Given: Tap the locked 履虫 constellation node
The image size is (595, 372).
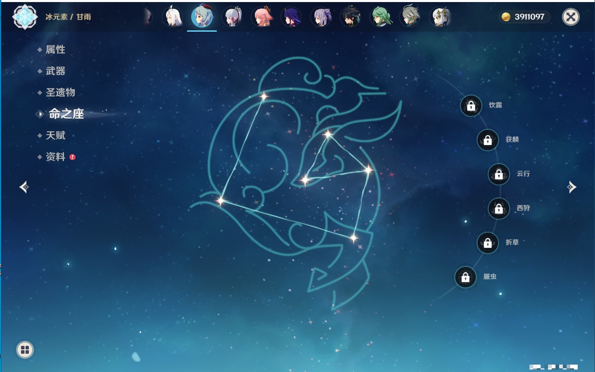Looking at the screenshot, I should click(466, 277).
